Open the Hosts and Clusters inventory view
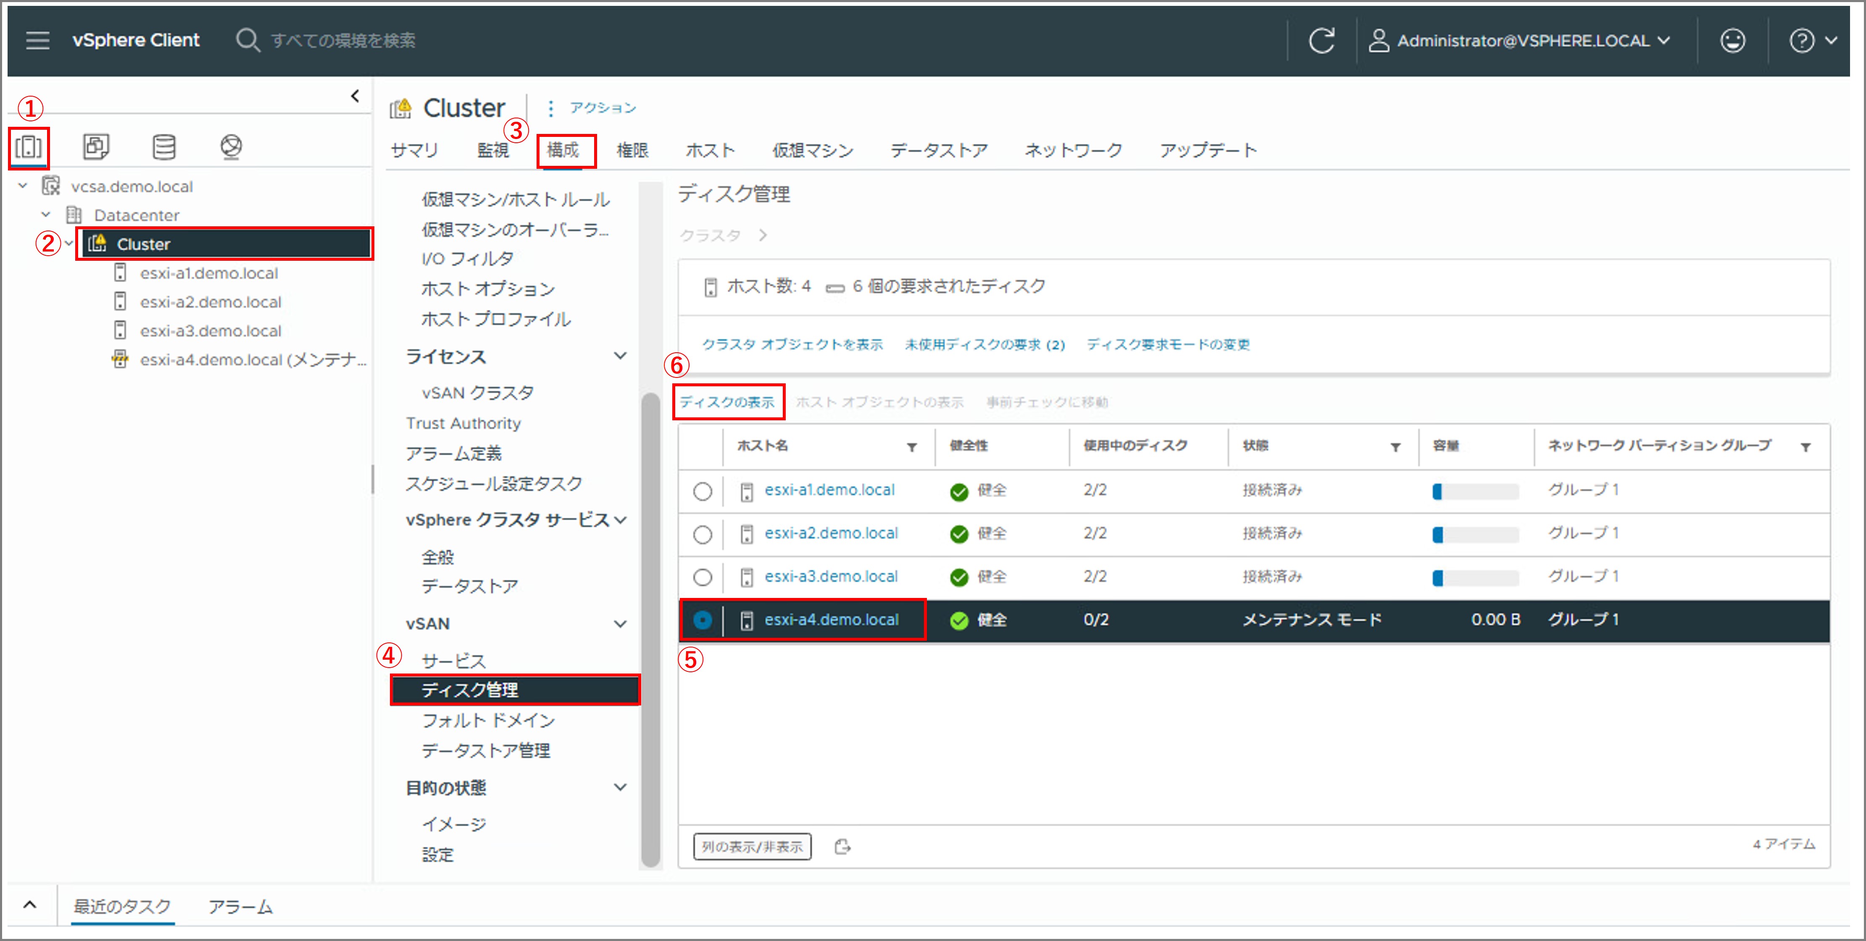The image size is (1866, 941). (29, 147)
